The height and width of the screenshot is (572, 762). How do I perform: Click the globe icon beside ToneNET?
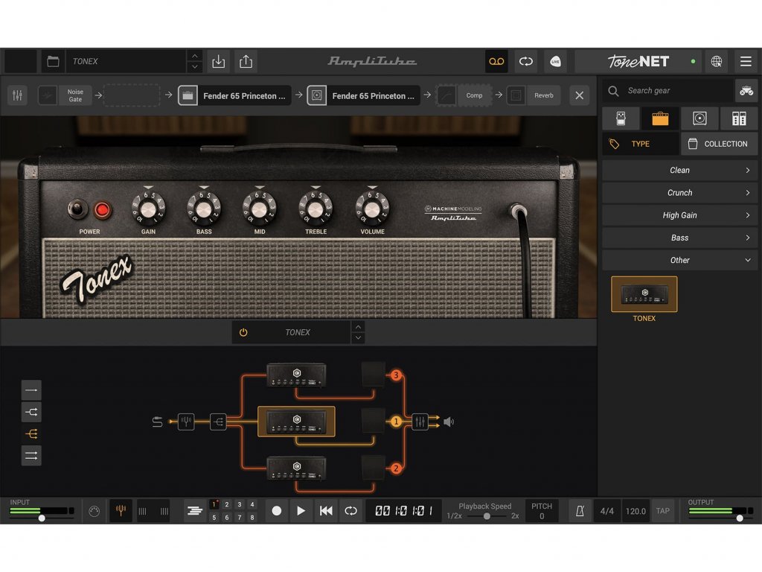pos(717,61)
